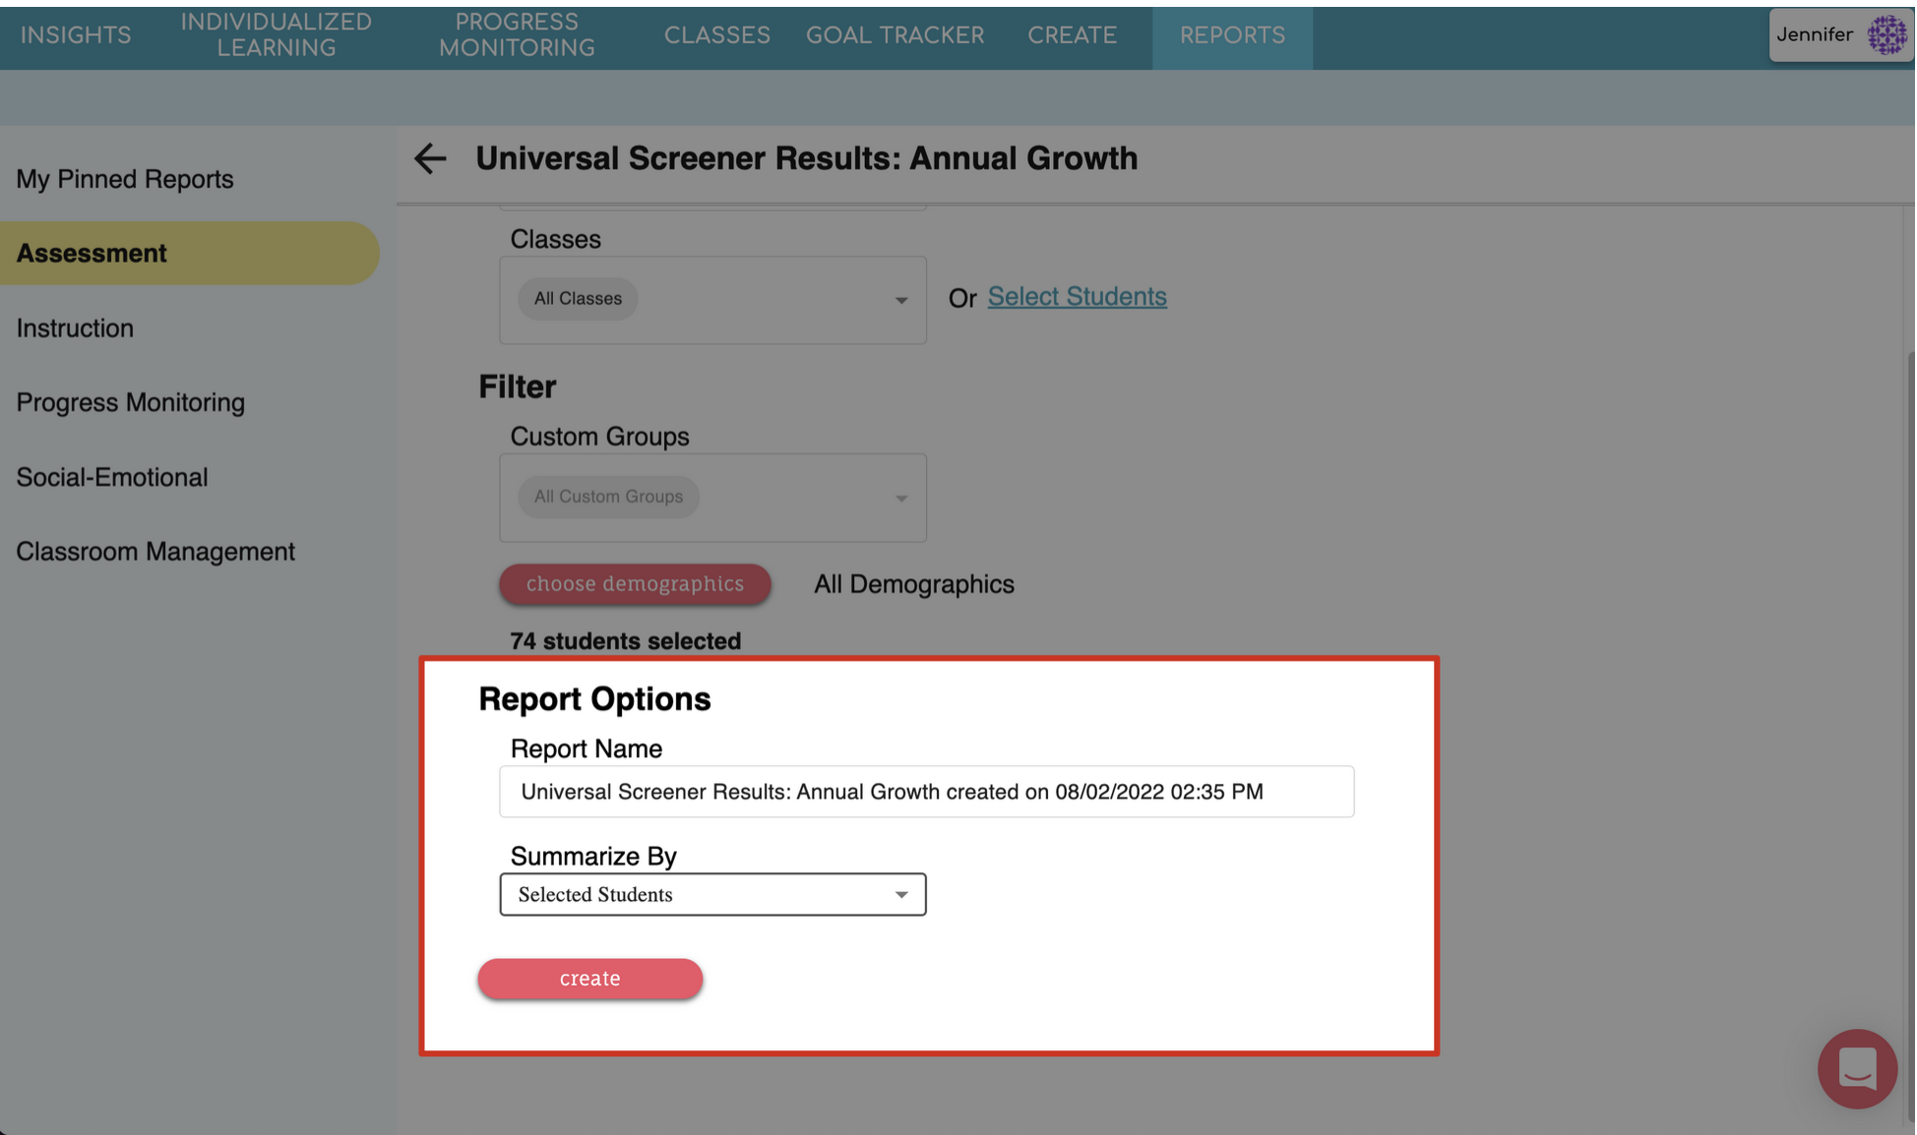Expand the All Custom Groups dropdown arrow
The width and height of the screenshot is (1917, 1135).
click(x=900, y=498)
